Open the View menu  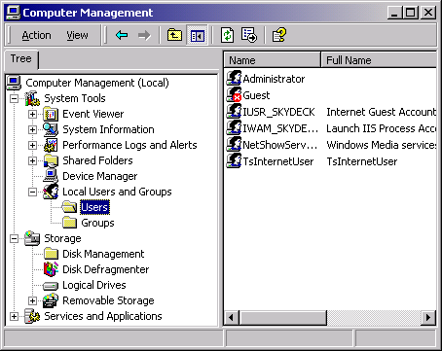click(x=77, y=35)
